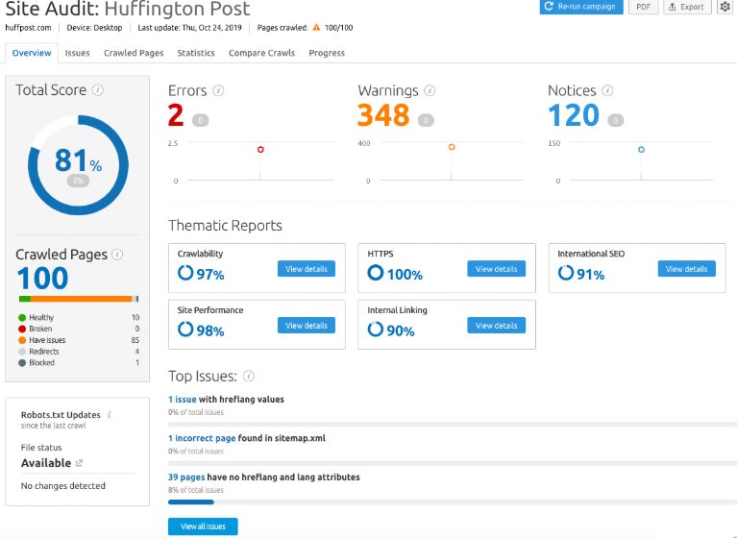Click the Errors info icon
Viewport: 737px width, 538px height.
218,90
